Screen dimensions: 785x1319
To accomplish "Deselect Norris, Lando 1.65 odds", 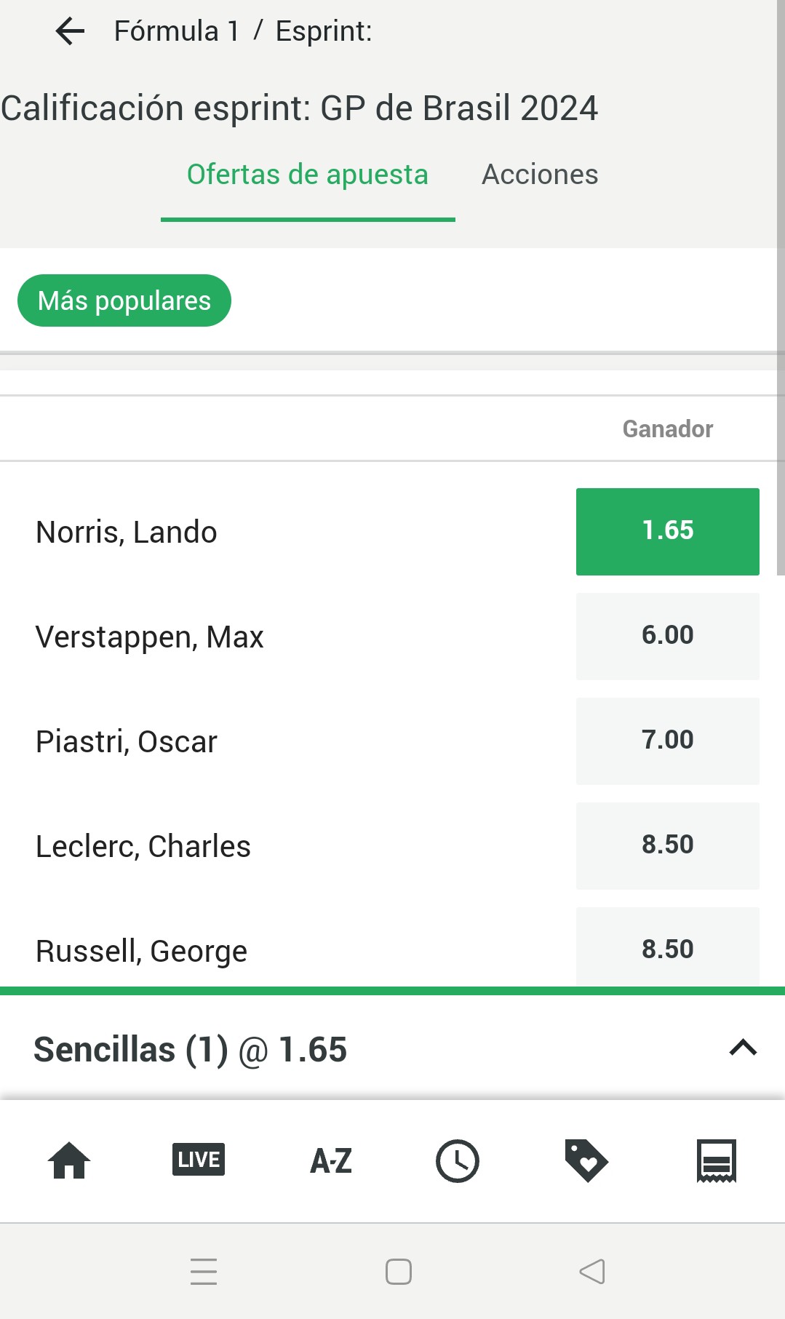I will click(x=668, y=532).
